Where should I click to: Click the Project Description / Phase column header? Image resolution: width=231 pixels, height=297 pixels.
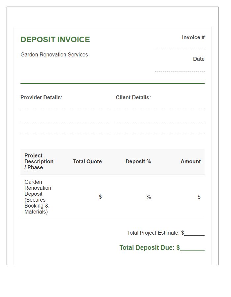[39, 162]
